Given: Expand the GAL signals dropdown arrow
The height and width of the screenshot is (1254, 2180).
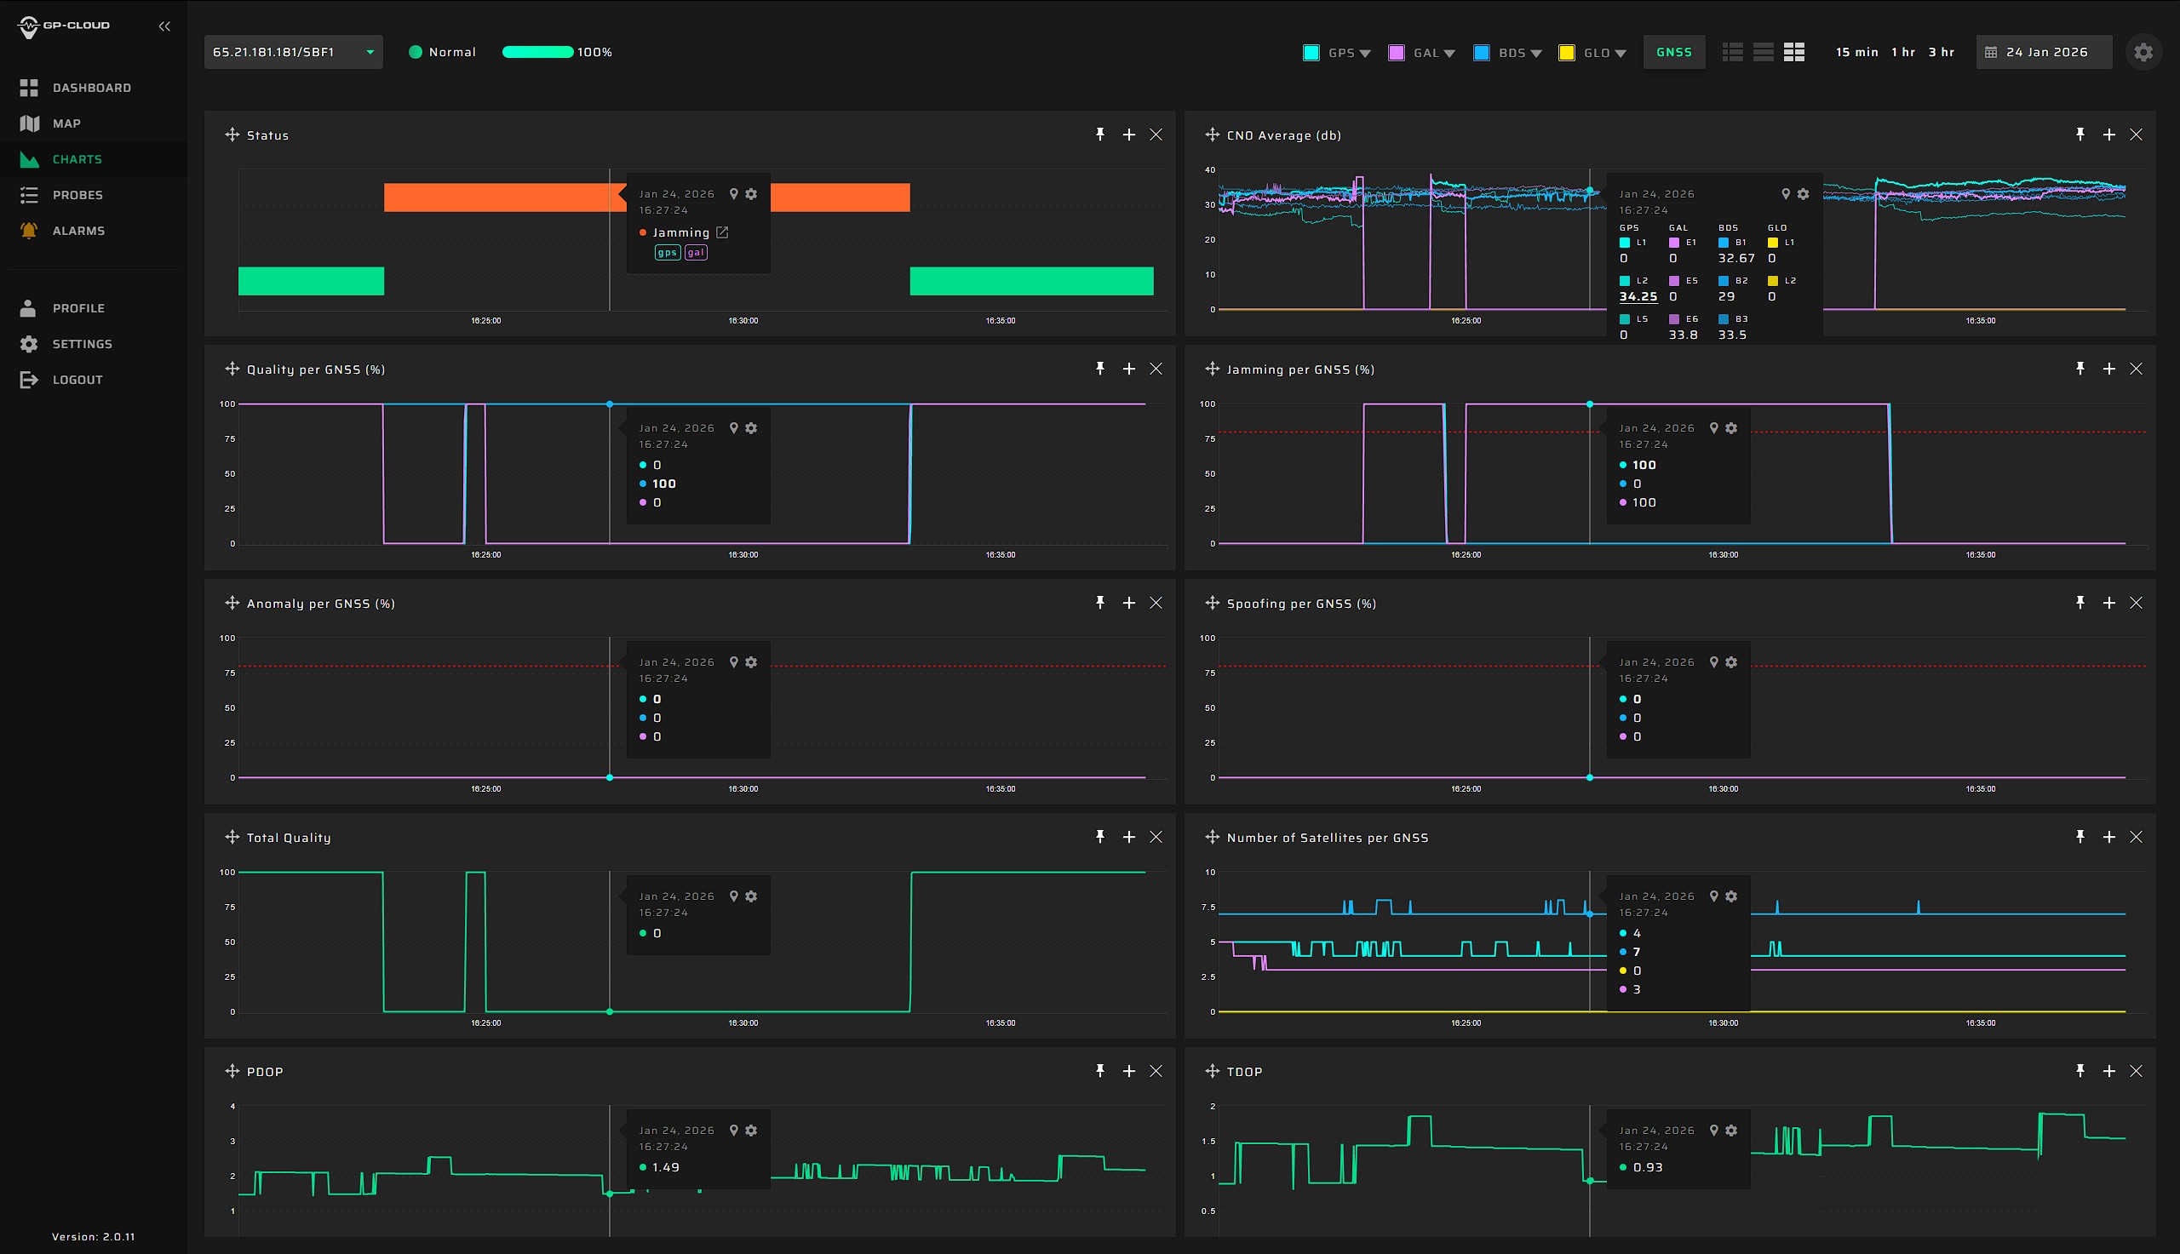Looking at the screenshot, I should point(1449,54).
